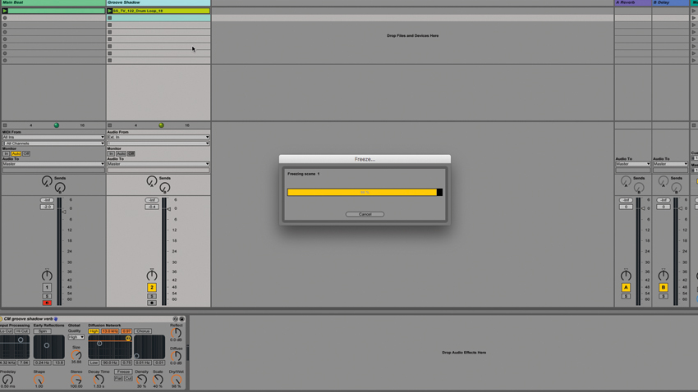Save the CM groove shadow verb preset
The height and width of the screenshot is (392, 698).
click(x=181, y=319)
